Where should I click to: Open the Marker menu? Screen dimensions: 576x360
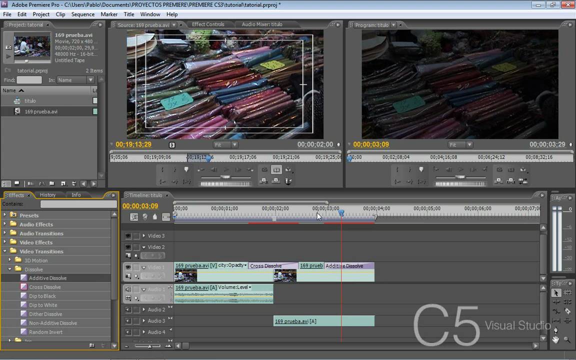109,14
